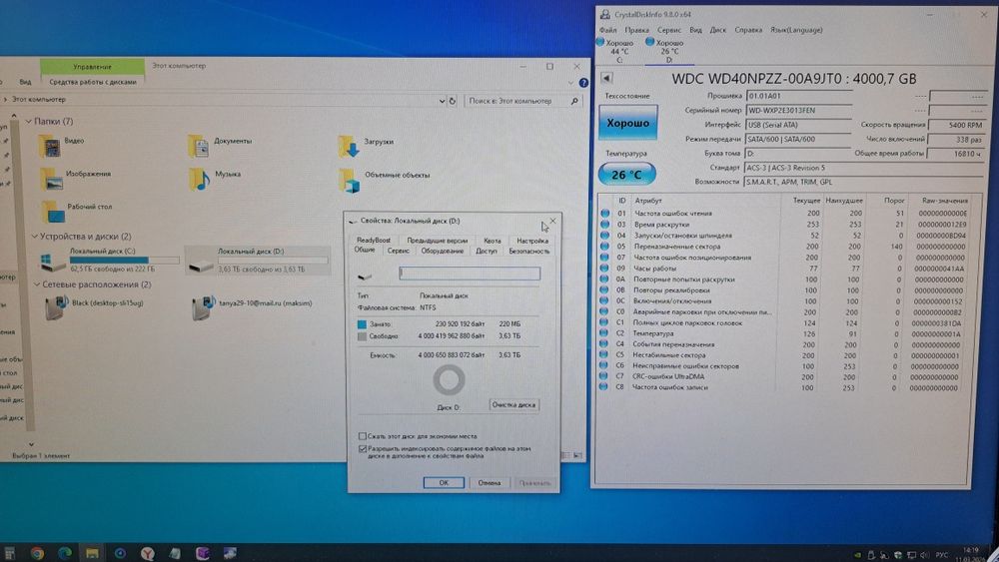Open Справка menu in CrystalDiskInfo
Screen dimensions: 999x562
click(748, 30)
